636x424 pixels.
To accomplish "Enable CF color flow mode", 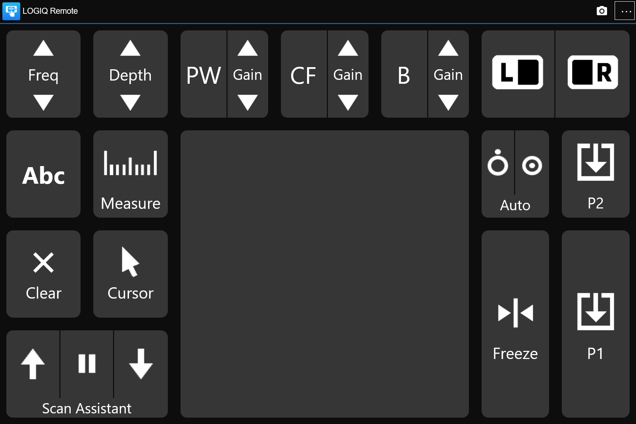I will 304,74.
